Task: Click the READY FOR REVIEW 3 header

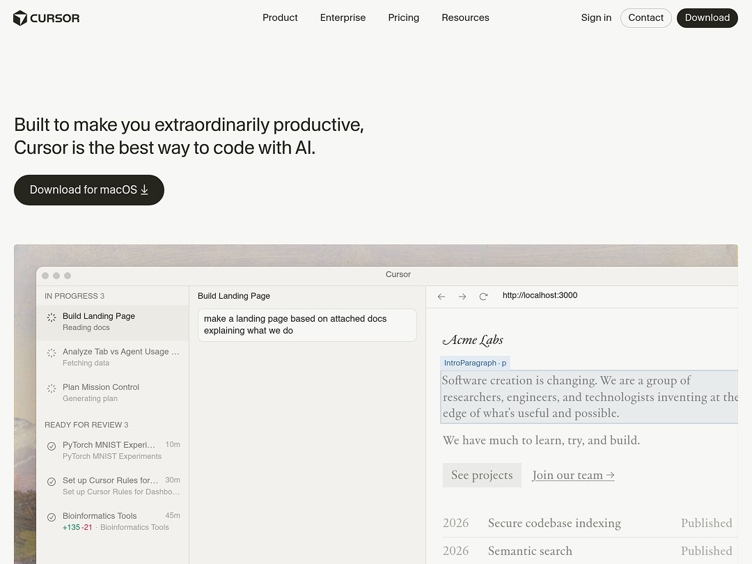Action: point(86,425)
